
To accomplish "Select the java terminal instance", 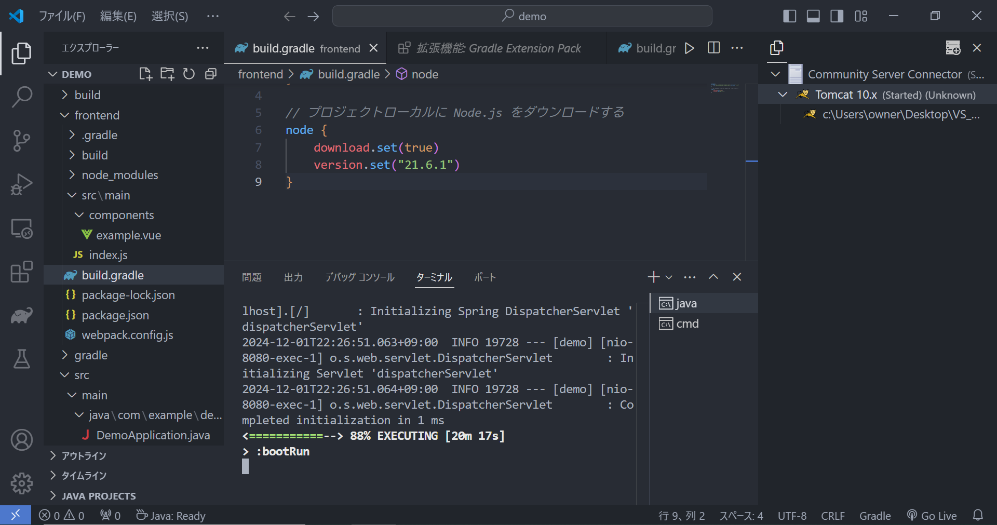I will tap(704, 303).
